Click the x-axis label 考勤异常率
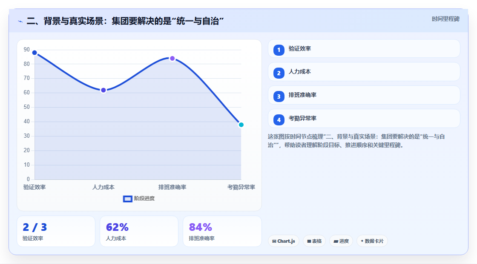 coord(241,187)
